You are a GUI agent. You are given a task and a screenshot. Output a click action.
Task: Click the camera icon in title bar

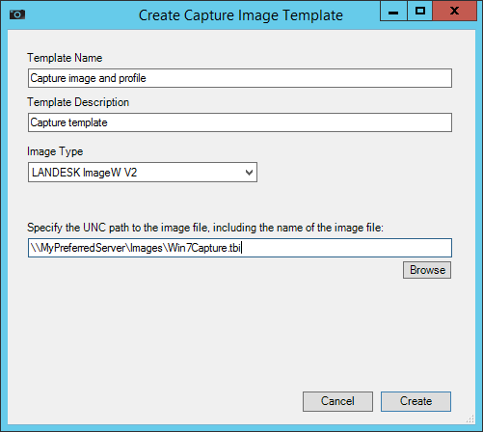pos(17,14)
